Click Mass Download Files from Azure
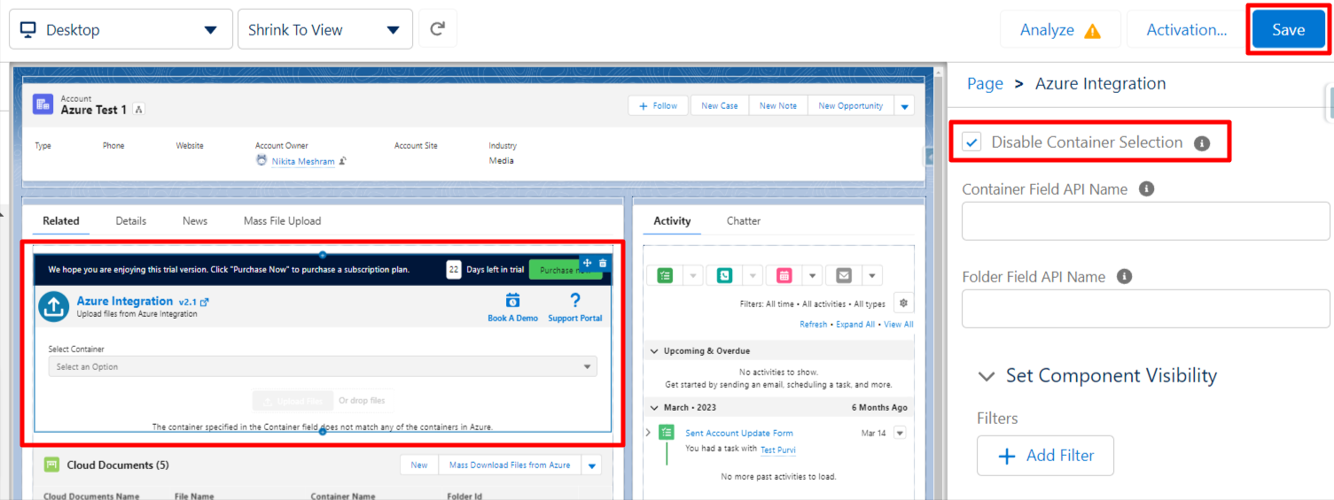The width and height of the screenshot is (1334, 500). (510, 465)
